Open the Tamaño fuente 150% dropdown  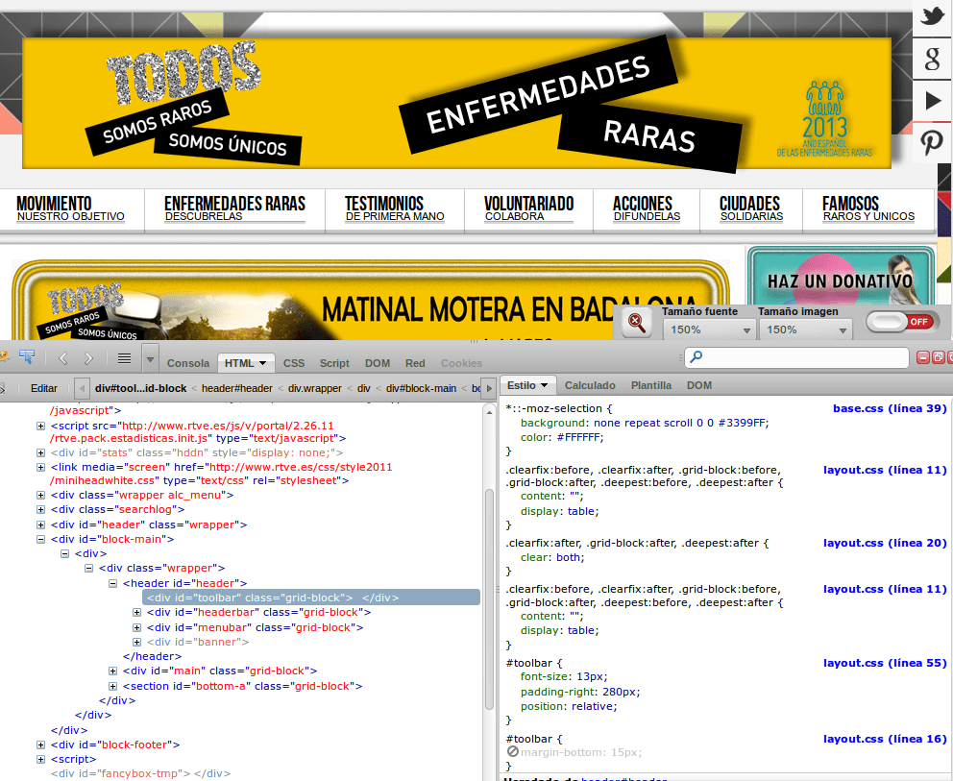coord(709,330)
